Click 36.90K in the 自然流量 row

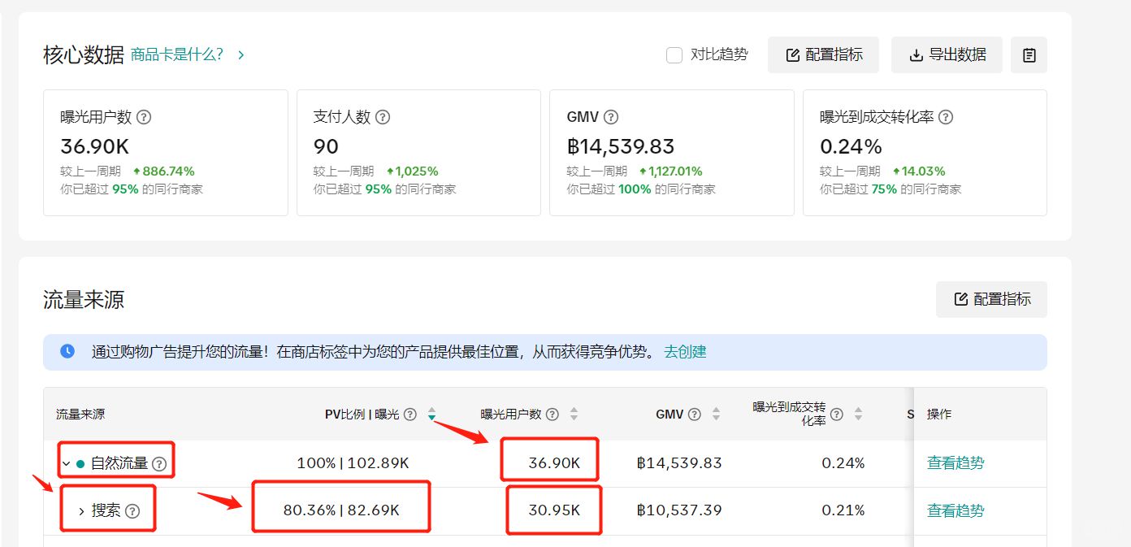(554, 463)
